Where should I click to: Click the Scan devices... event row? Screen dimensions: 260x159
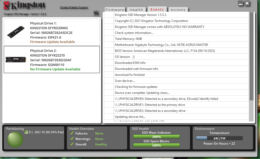pos(177,81)
